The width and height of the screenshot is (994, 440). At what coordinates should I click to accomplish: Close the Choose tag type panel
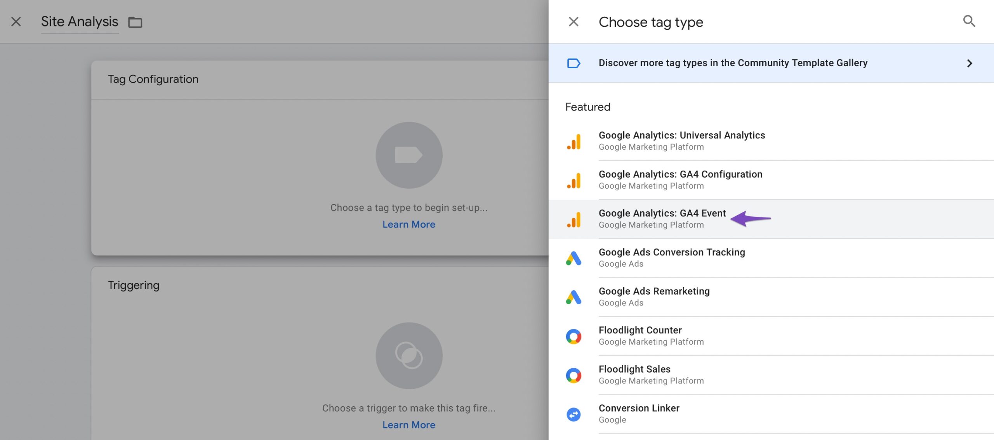point(573,22)
